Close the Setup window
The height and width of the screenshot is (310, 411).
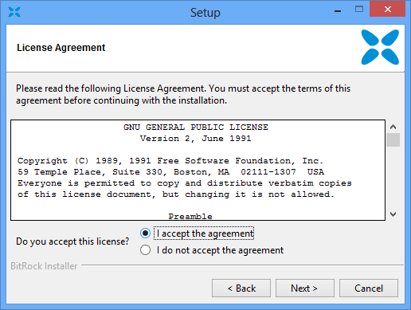pos(387,10)
